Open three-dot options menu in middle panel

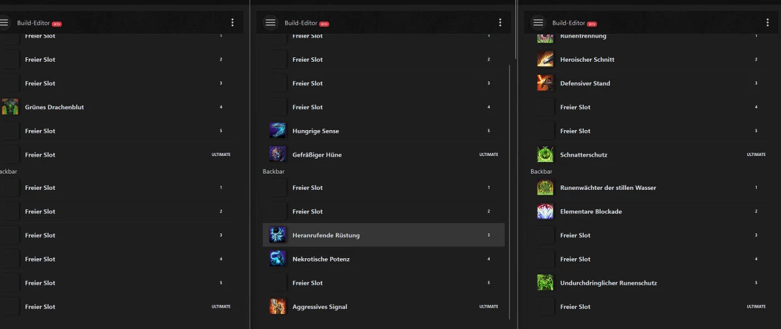click(x=500, y=23)
